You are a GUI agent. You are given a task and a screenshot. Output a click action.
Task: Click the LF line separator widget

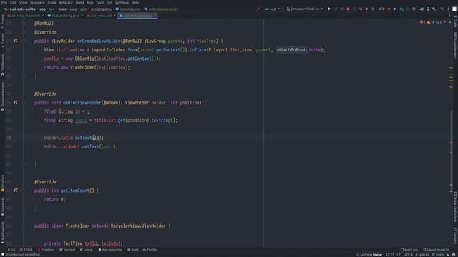coord(399,255)
